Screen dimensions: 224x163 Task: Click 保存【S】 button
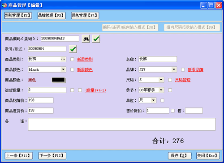[x=180, y=156]
